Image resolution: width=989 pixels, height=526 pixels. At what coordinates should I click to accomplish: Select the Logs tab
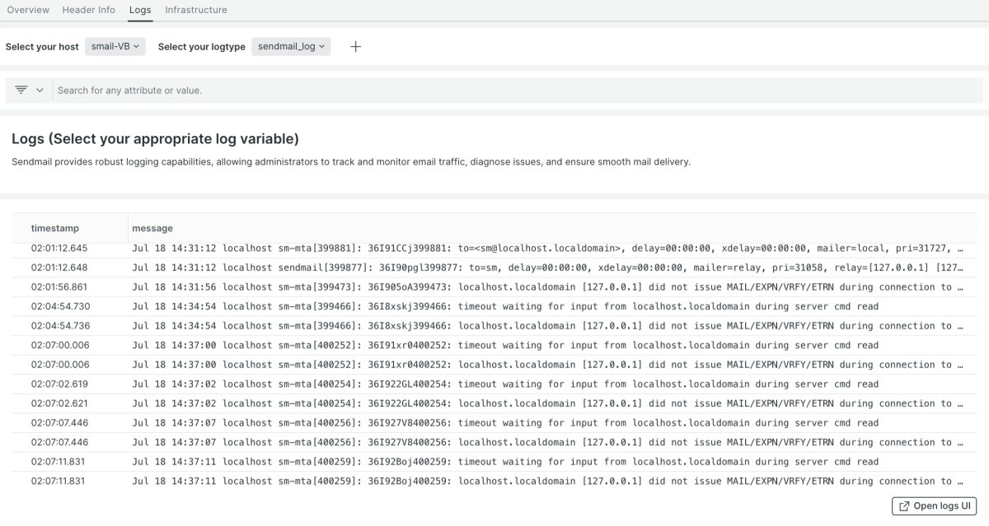pos(140,10)
